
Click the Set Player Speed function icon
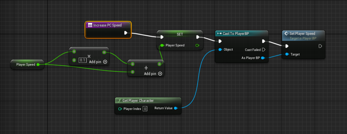pyautogui.click(x=286, y=33)
